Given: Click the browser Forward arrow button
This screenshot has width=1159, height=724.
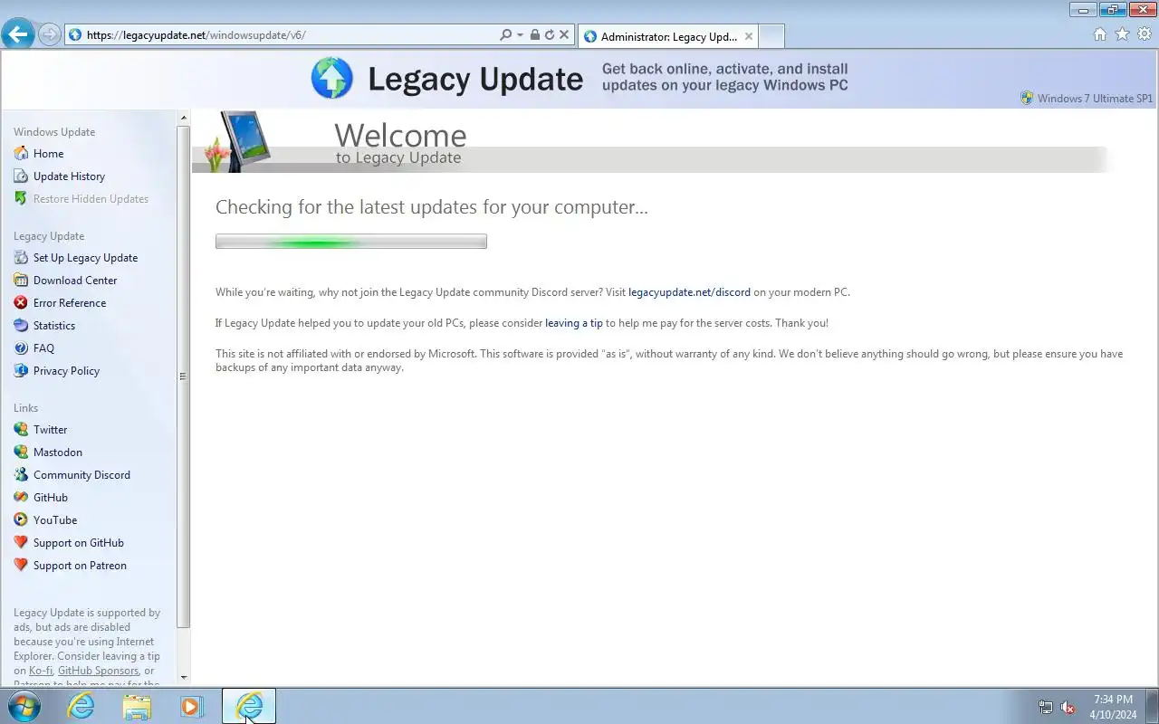Looking at the screenshot, I should click(50, 35).
